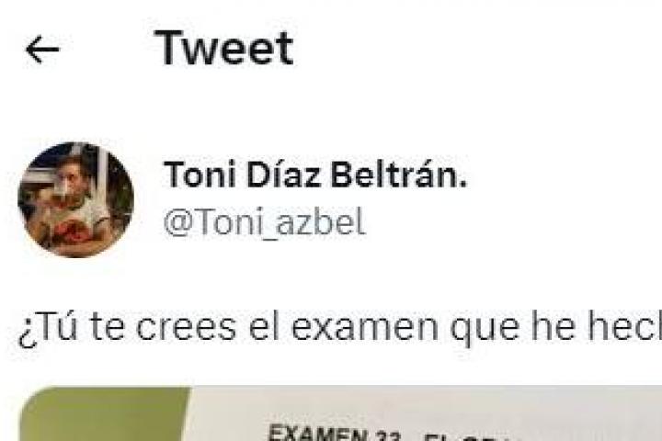
Task: Select the tweet text starting with ¿Tú te crees
Action: pyautogui.click(x=339, y=327)
